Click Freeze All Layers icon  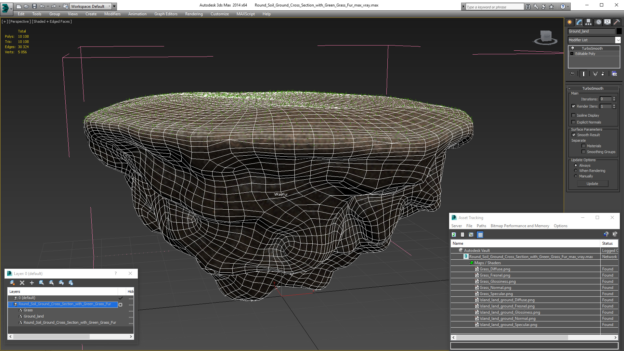pyautogui.click(x=71, y=283)
